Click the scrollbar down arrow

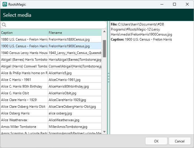point(104,131)
